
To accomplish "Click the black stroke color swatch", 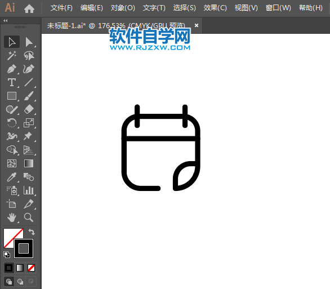I will [24, 248].
